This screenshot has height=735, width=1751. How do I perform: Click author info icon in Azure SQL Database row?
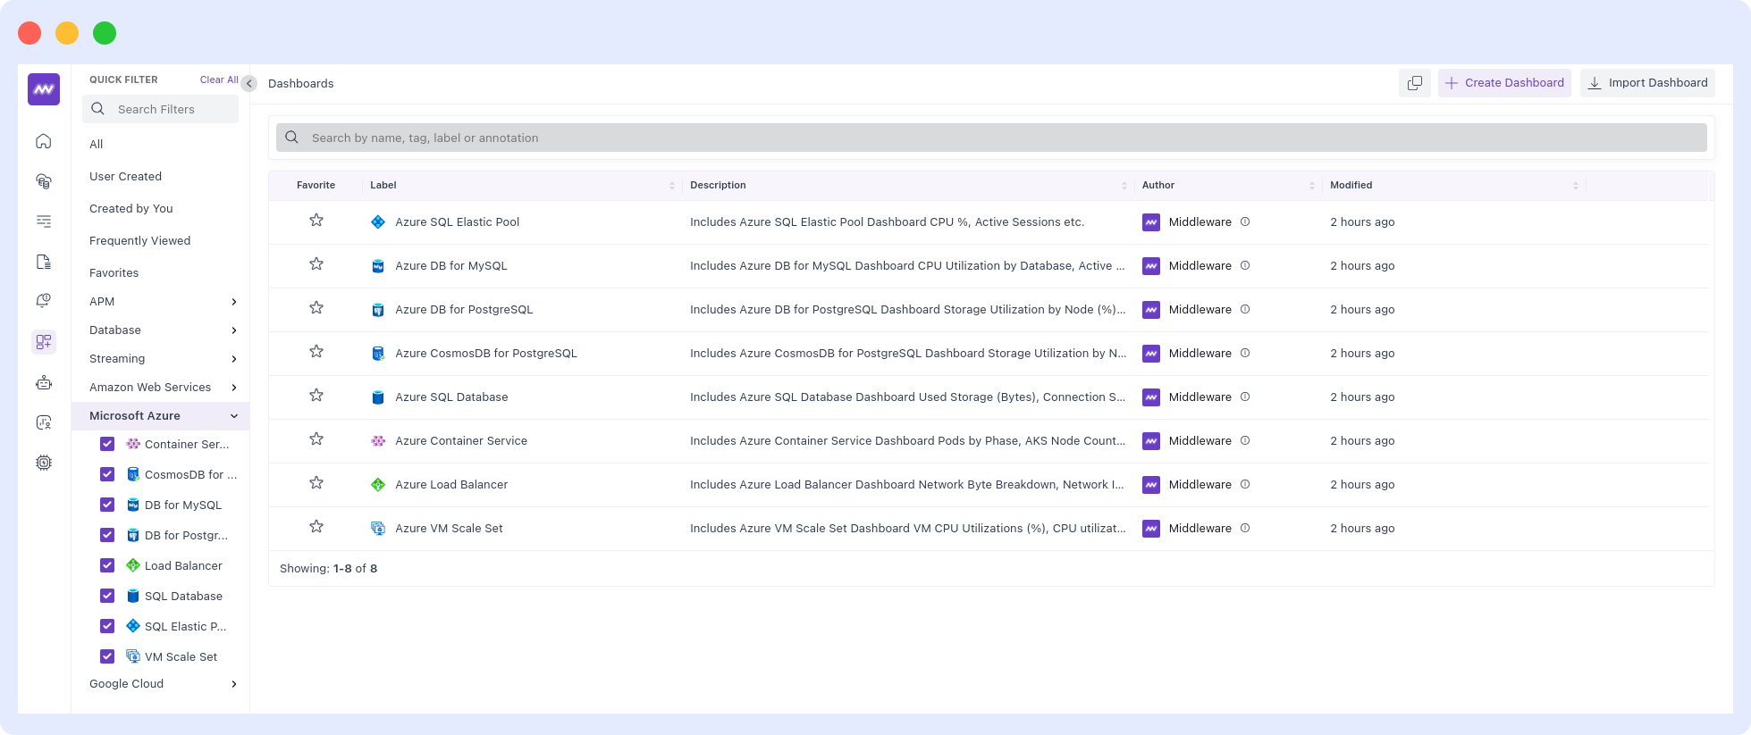pyautogui.click(x=1245, y=397)
